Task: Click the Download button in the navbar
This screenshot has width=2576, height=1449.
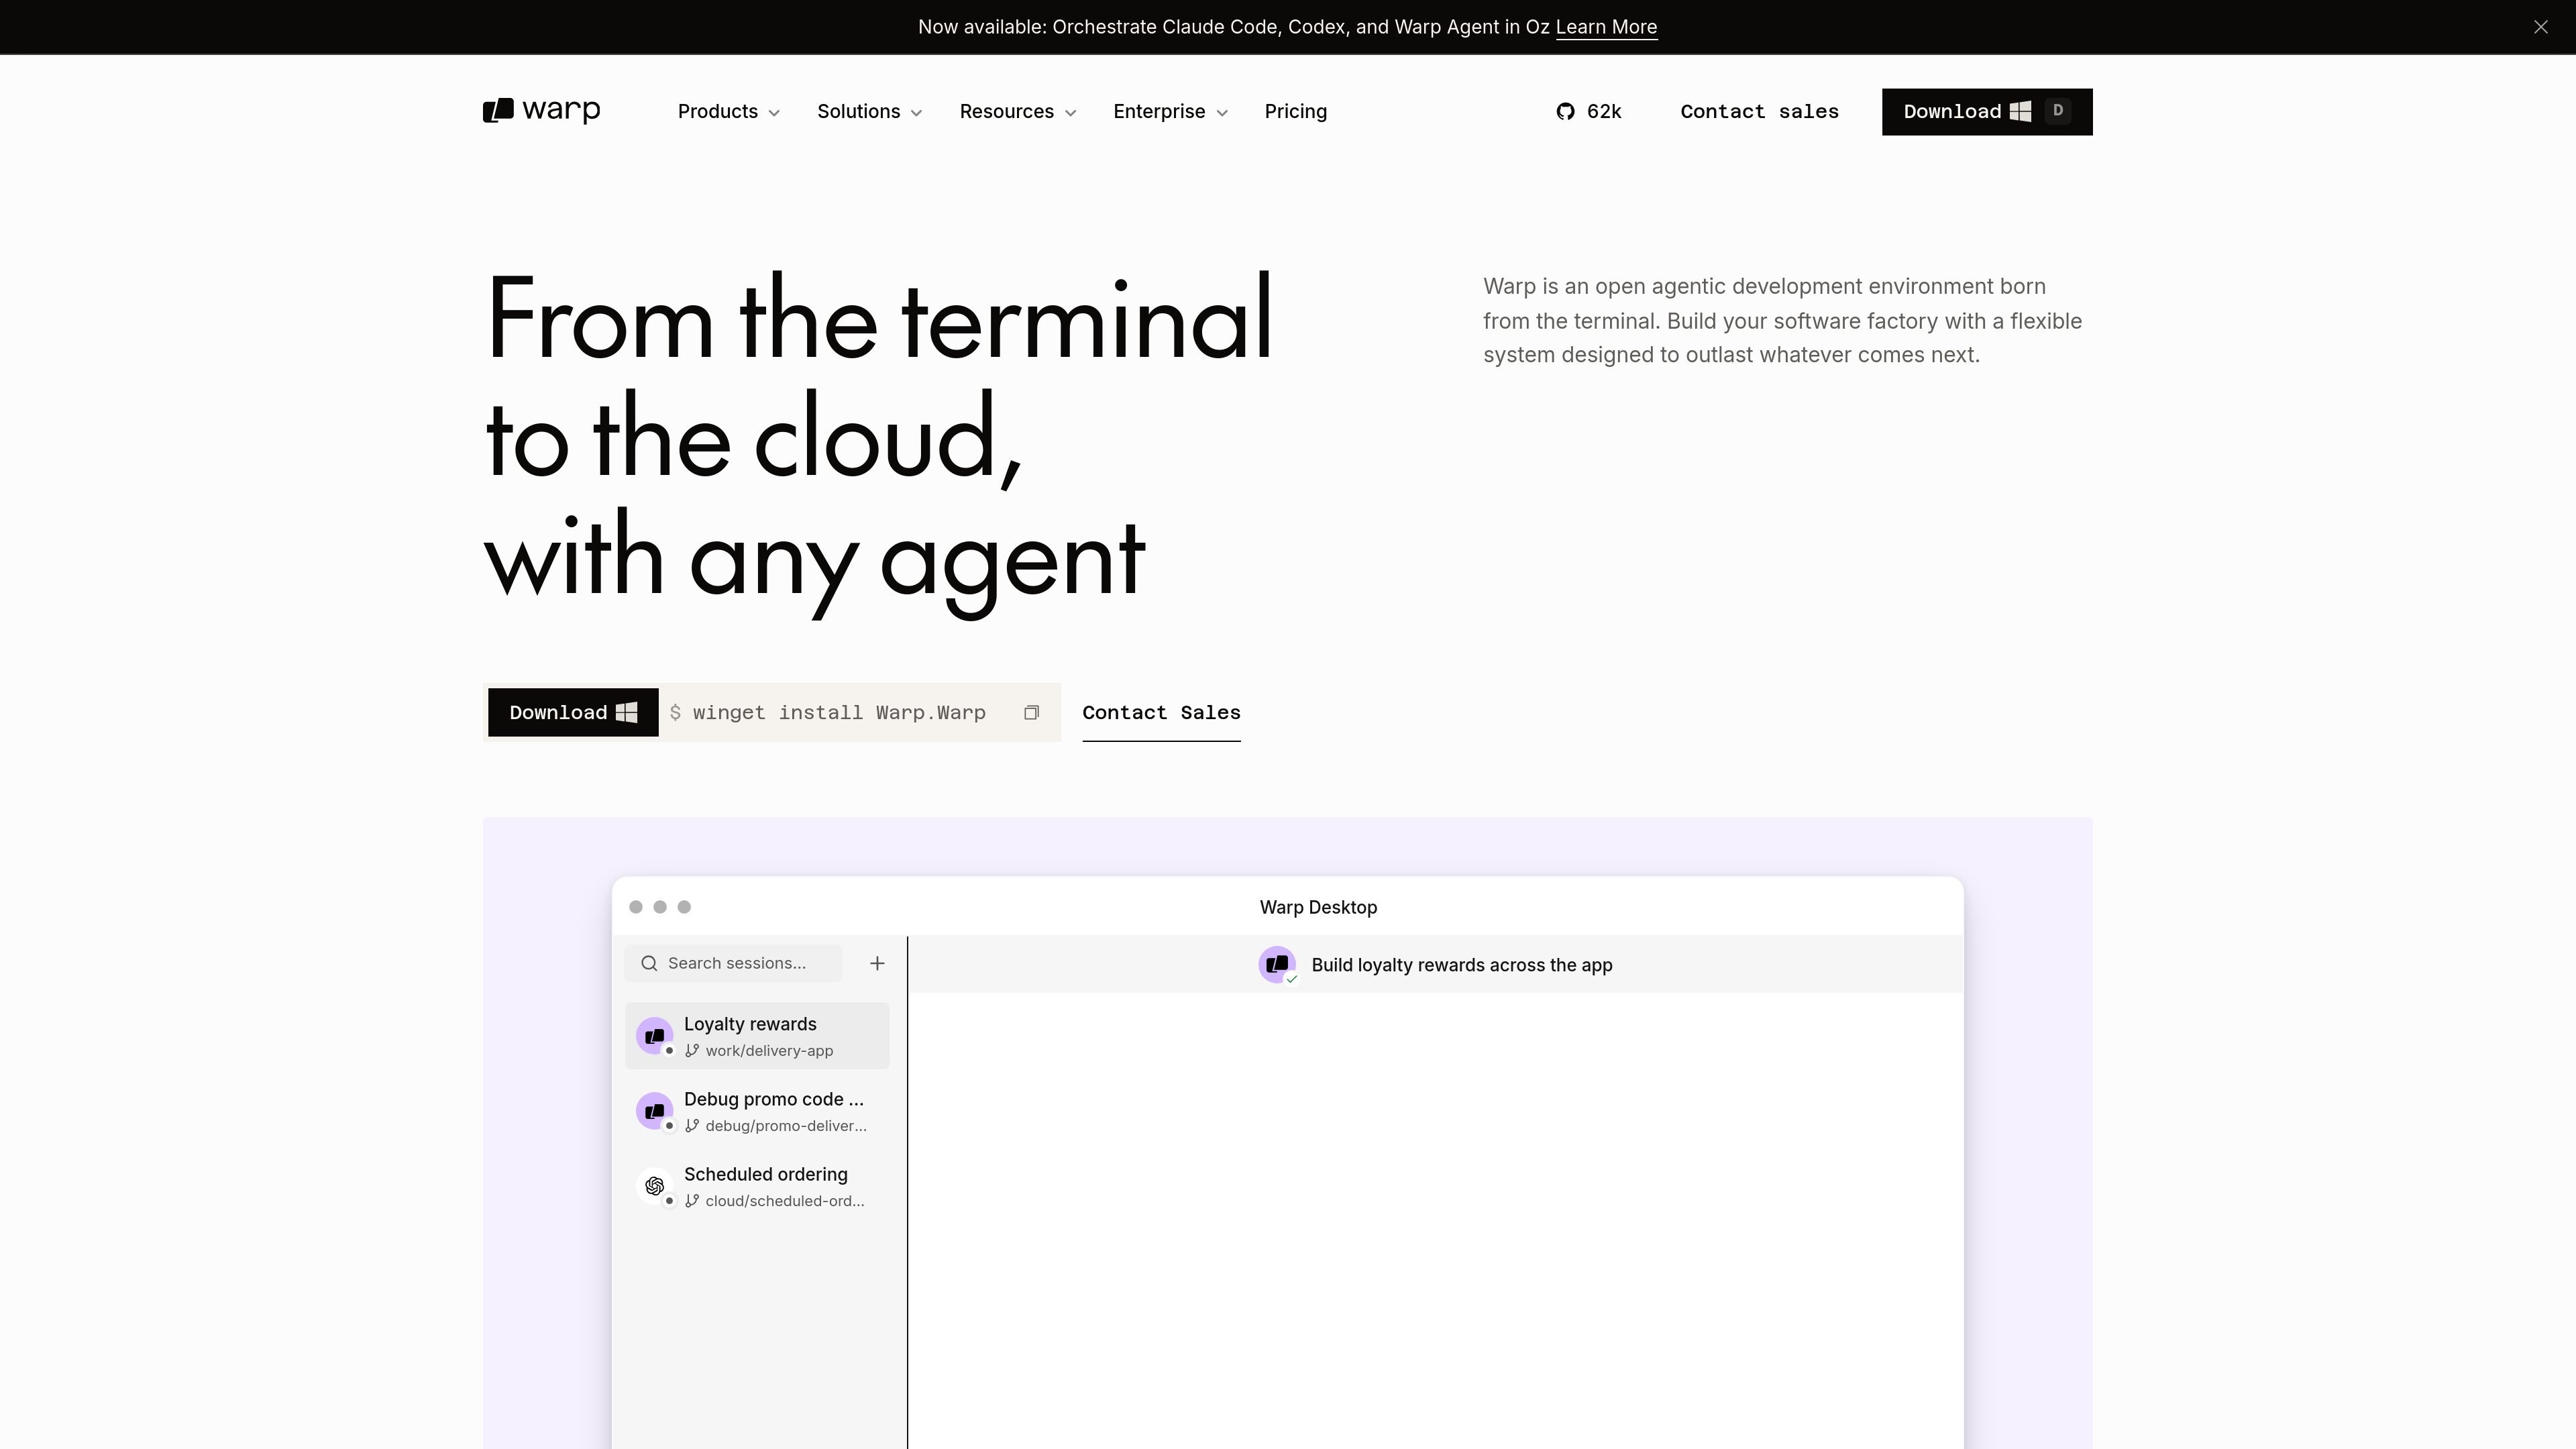Action: pyautogui.click(x=1987, y=112)
